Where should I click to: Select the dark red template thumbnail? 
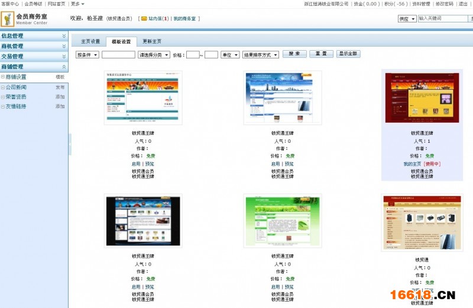(422, 97)
